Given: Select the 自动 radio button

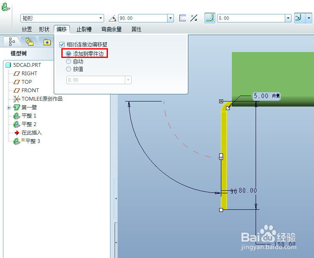Looking at the screenshot, I should (69, 61).
